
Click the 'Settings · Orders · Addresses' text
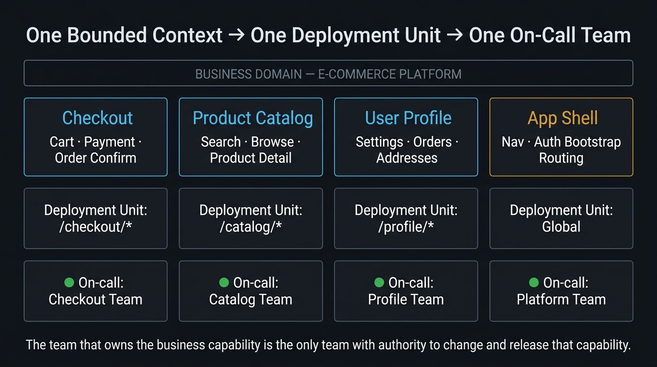coord(407,150)
